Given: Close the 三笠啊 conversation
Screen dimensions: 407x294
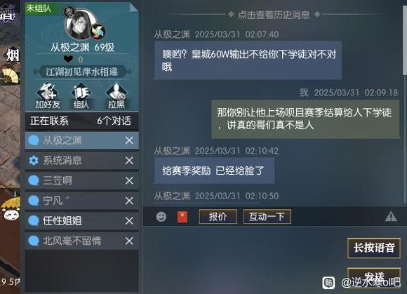Looking at the screenshot, I should [129, 180].
